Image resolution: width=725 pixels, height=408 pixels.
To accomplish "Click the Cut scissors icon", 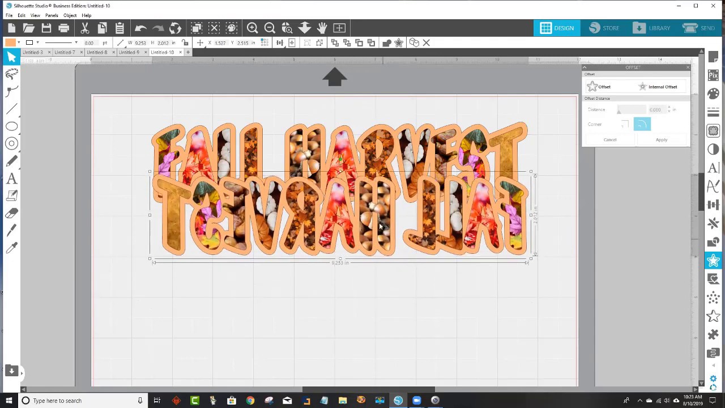I will 85,28.
